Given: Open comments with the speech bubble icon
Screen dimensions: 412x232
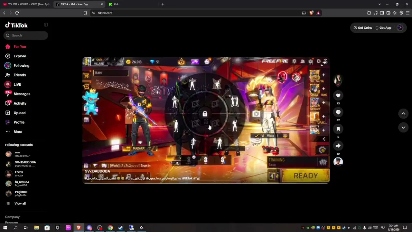Looking at the screenshot, I should pyautogui.click(x=338, y=112).
